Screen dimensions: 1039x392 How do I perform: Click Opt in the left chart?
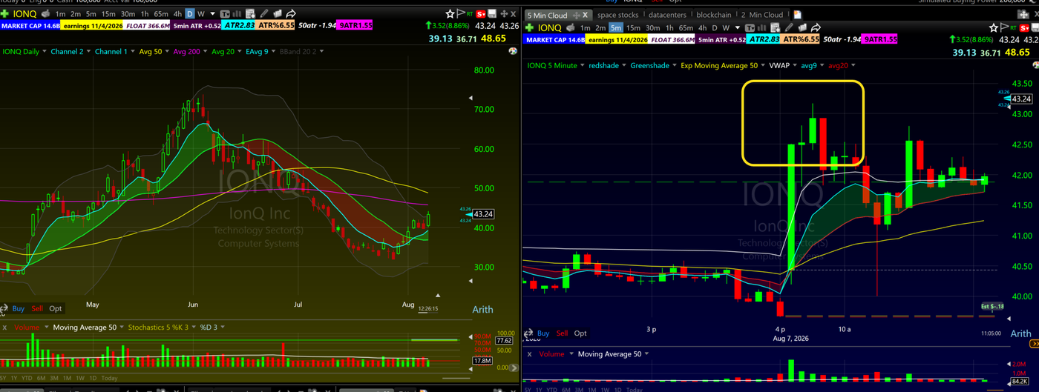56,308
